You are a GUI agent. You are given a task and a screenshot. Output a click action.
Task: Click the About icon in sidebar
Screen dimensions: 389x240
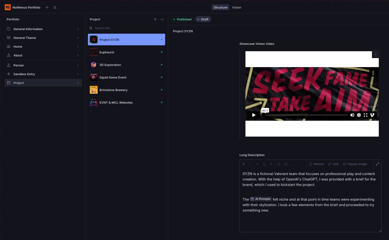tap(8, 55)
